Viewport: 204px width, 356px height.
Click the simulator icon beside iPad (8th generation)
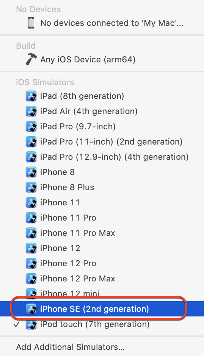point(31,96)
